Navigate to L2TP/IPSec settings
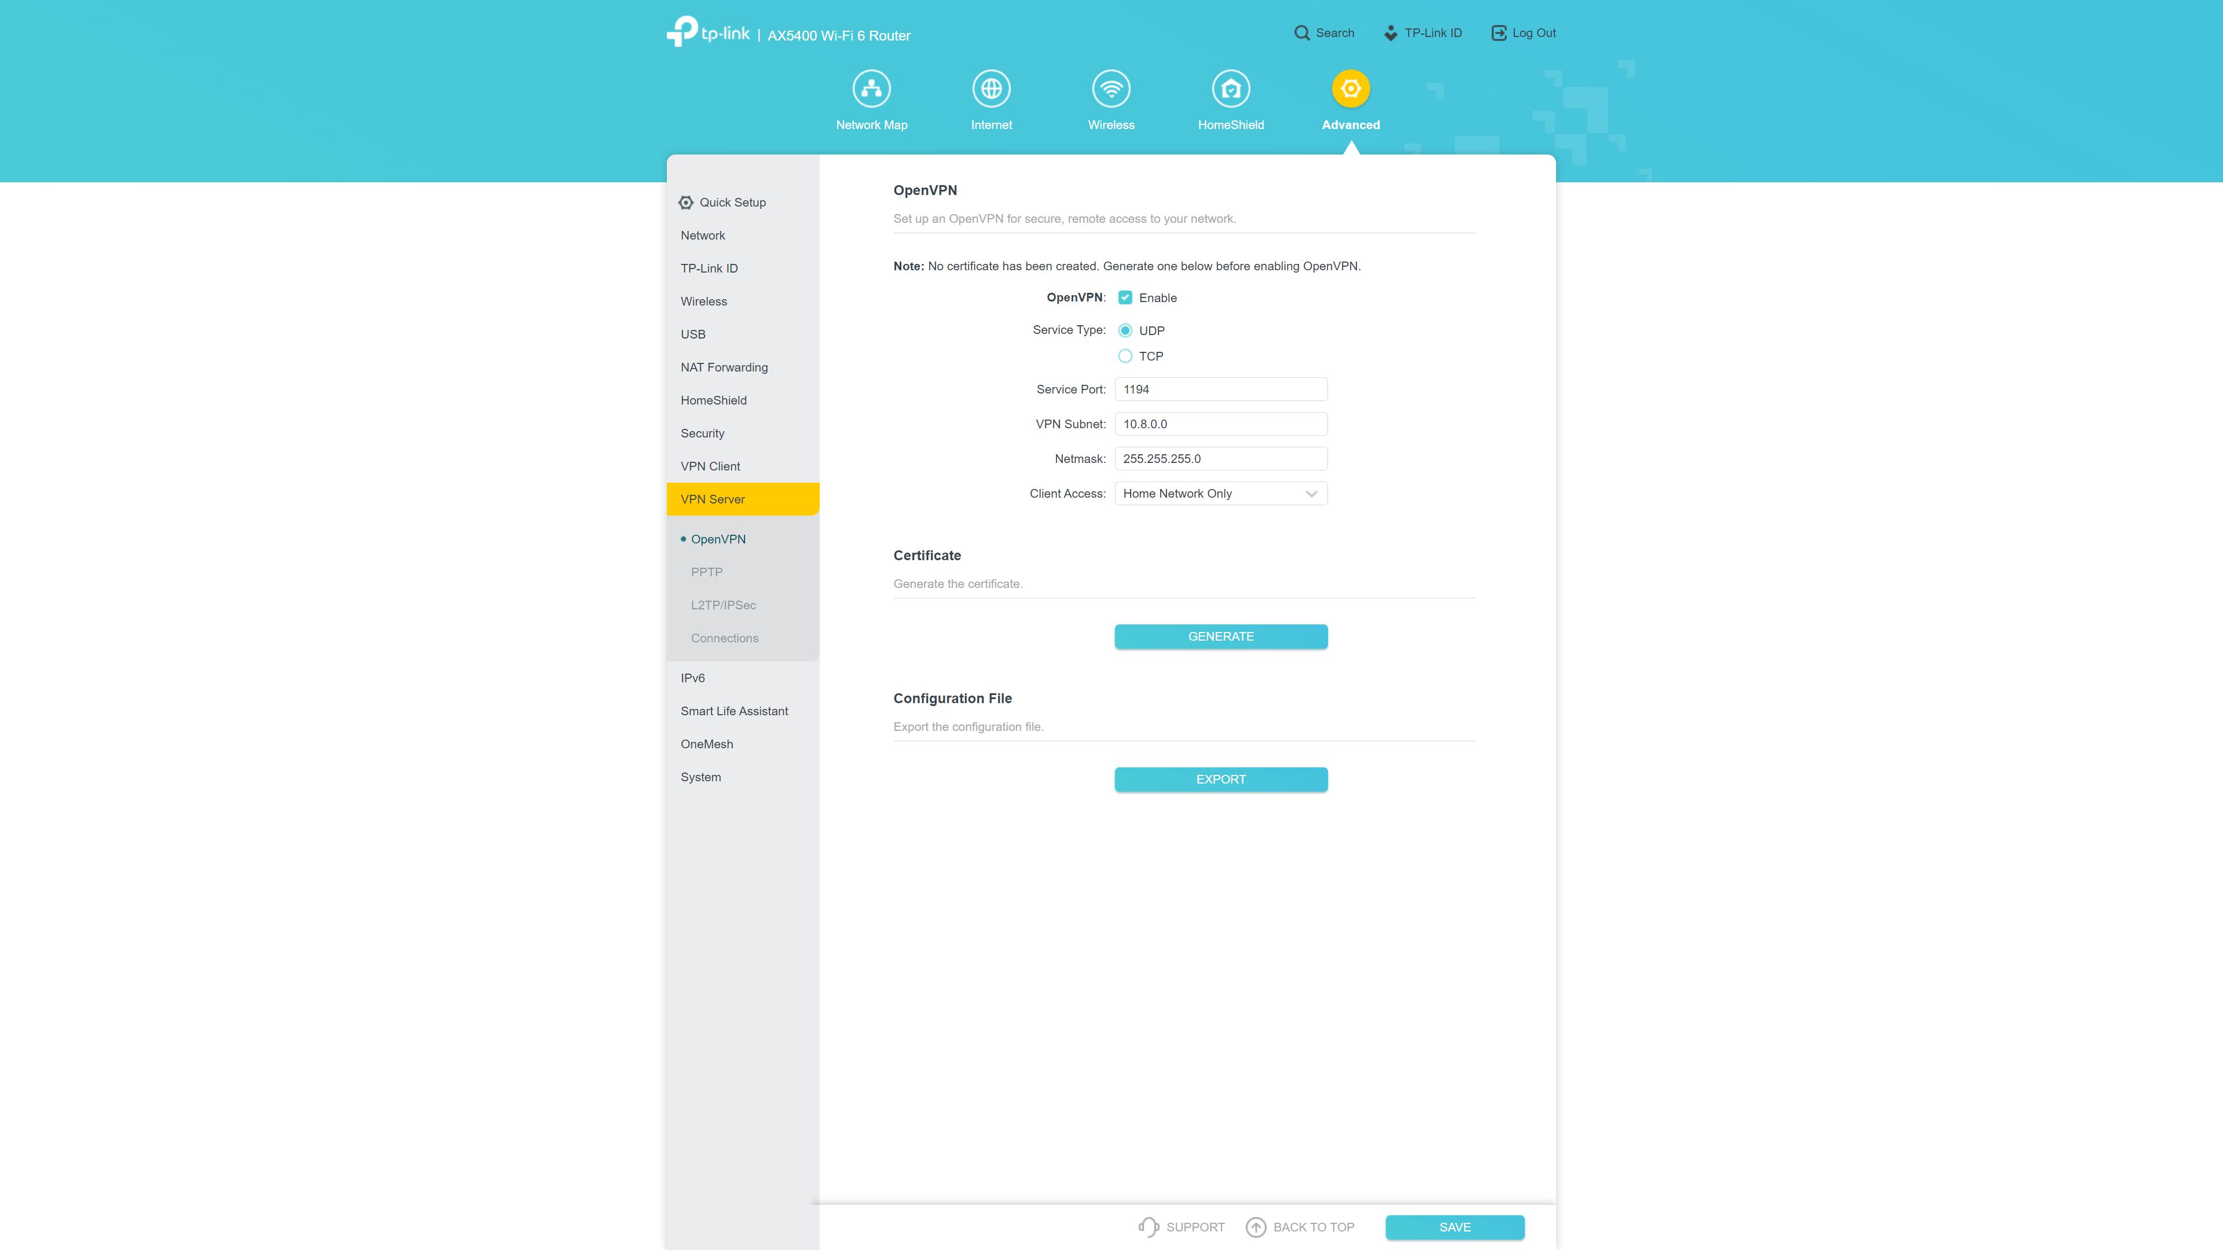This screenshot has height=1250, width=2223. pos(724,604)
